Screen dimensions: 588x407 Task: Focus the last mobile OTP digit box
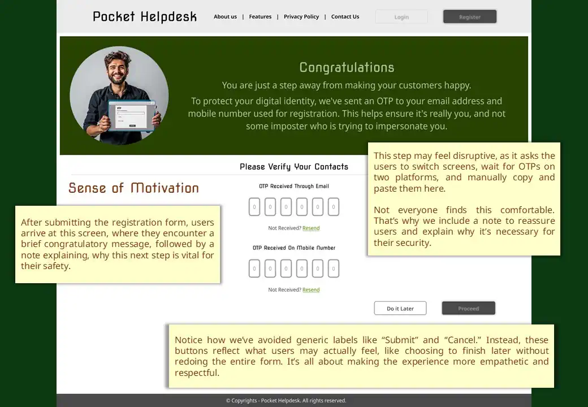click(334, 269)
